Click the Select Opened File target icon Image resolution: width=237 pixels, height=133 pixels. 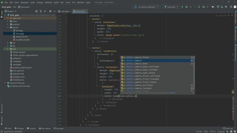pyautogui.click(x=36, y=11)
